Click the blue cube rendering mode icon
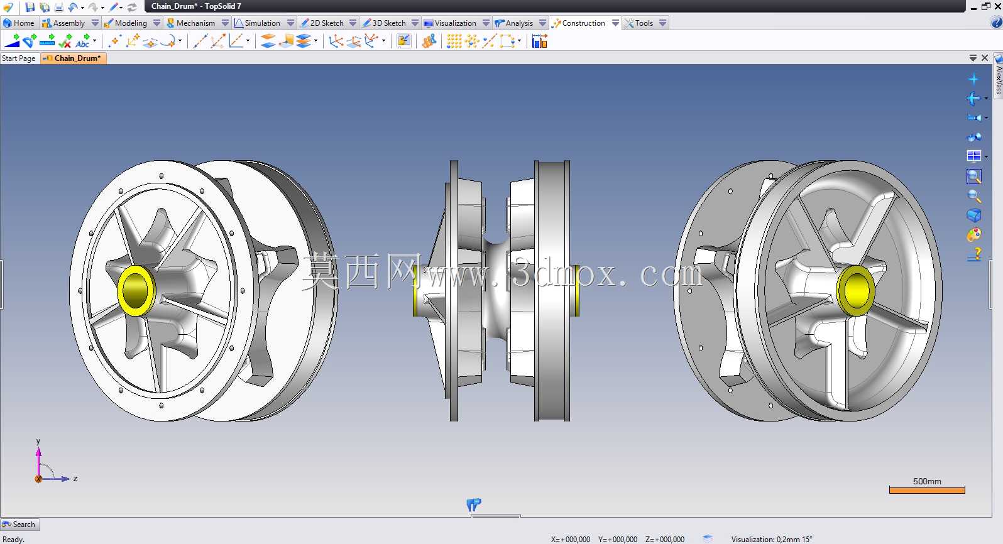 coord(974,215)
